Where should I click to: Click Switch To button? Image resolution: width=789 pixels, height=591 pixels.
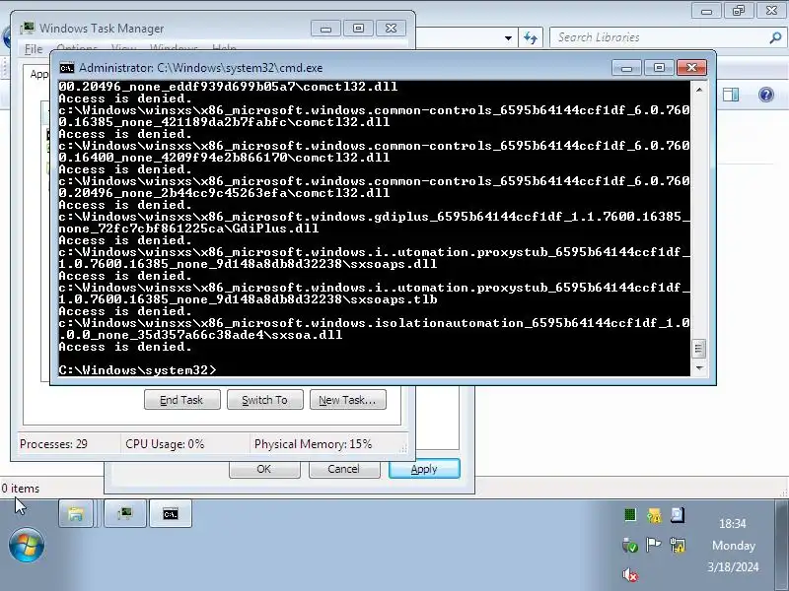(264, 400)
